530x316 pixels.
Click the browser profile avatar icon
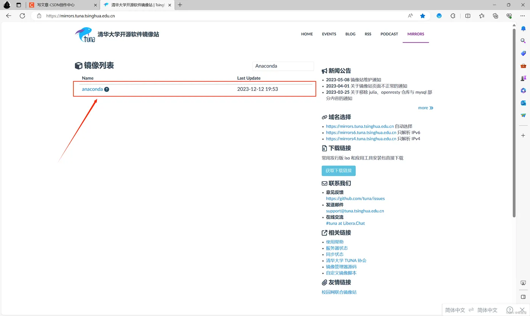pyautogui.click(x=7, y=5)
